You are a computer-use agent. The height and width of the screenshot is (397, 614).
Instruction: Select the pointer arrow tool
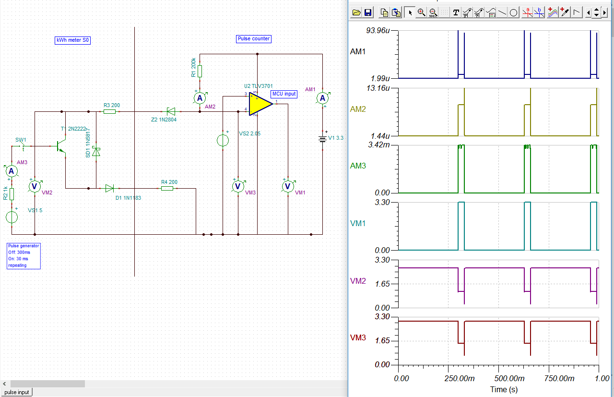click(410, 13)
